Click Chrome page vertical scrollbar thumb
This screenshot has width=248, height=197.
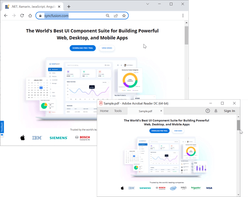[186, 35]
